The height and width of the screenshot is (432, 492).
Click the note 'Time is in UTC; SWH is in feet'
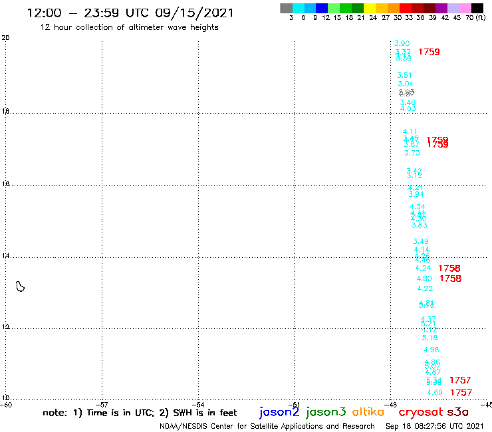[x=140, y=413]
